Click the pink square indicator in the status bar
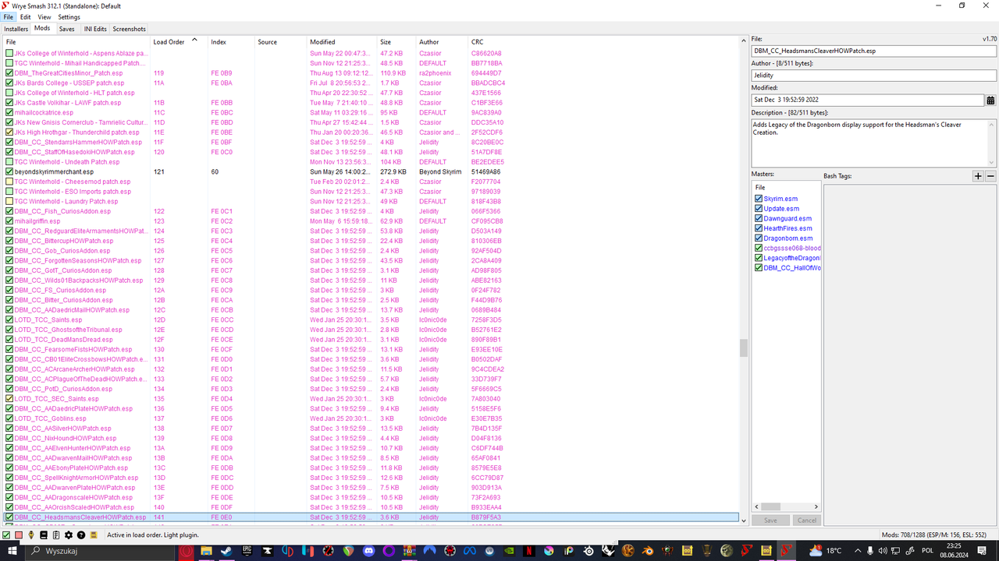 (x=19, y=535)
